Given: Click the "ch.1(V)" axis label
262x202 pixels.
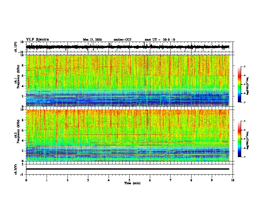Looking at the screenshot, I should tap(16, 47).
